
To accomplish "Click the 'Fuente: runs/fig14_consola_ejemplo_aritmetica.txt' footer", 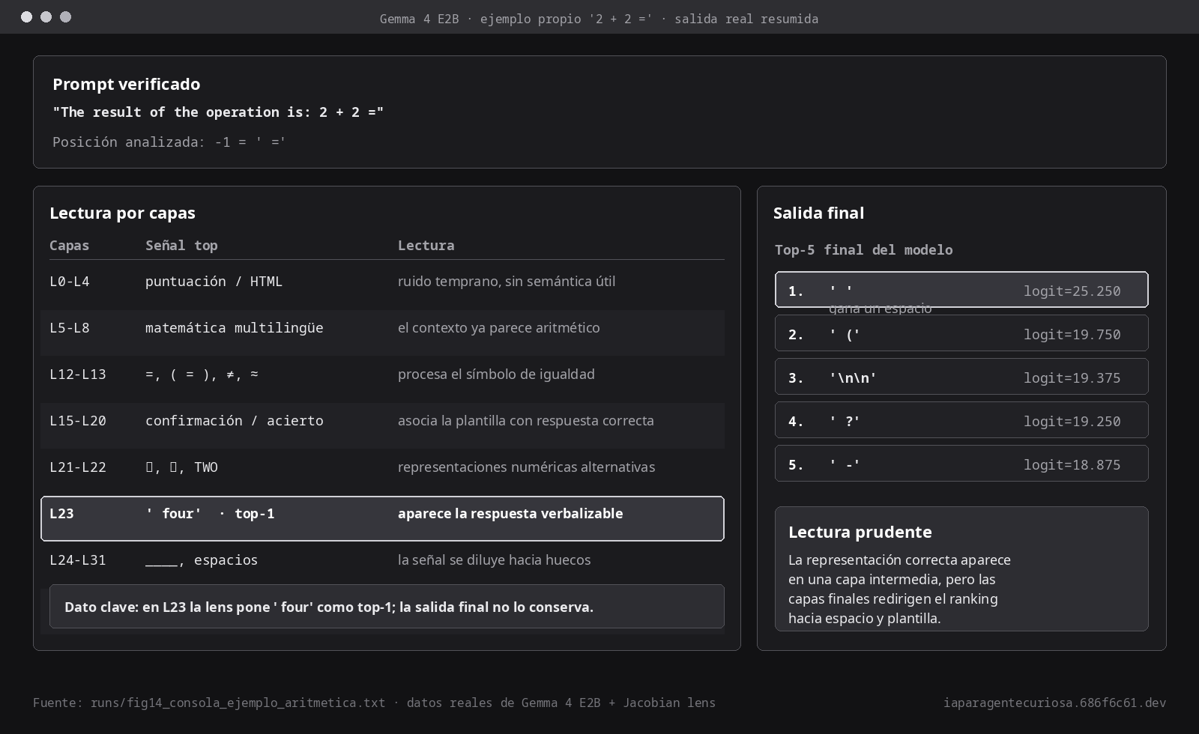I will coord(374,703).
